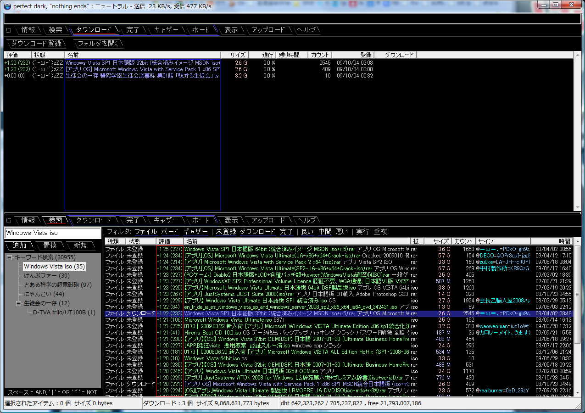
Task: Collapse the キーワード検索 tree node
Action: 9,257
